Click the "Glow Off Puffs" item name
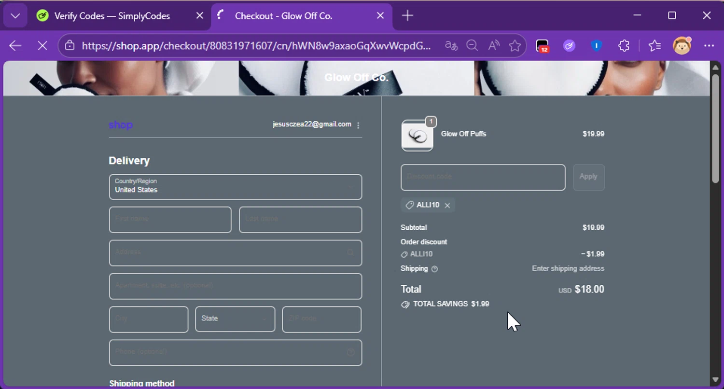724x389 pixels. [463, 134]
